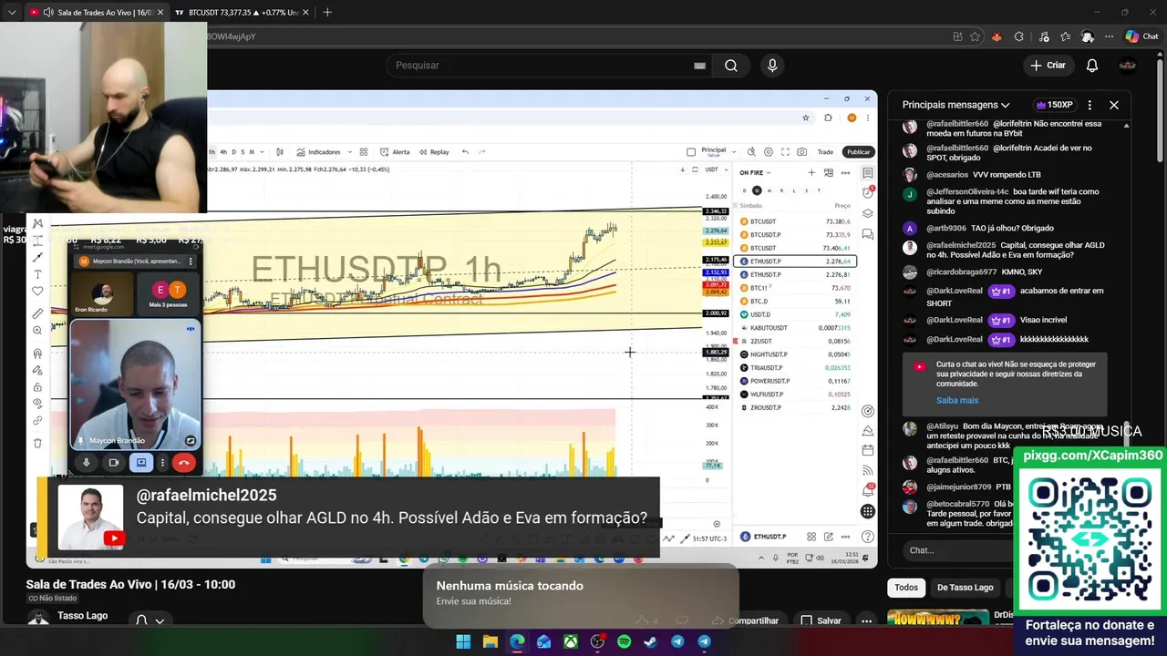Select the De Tasso Lago chip
This screenshot has width=1167, height=656.
click(x=965, y=588)
